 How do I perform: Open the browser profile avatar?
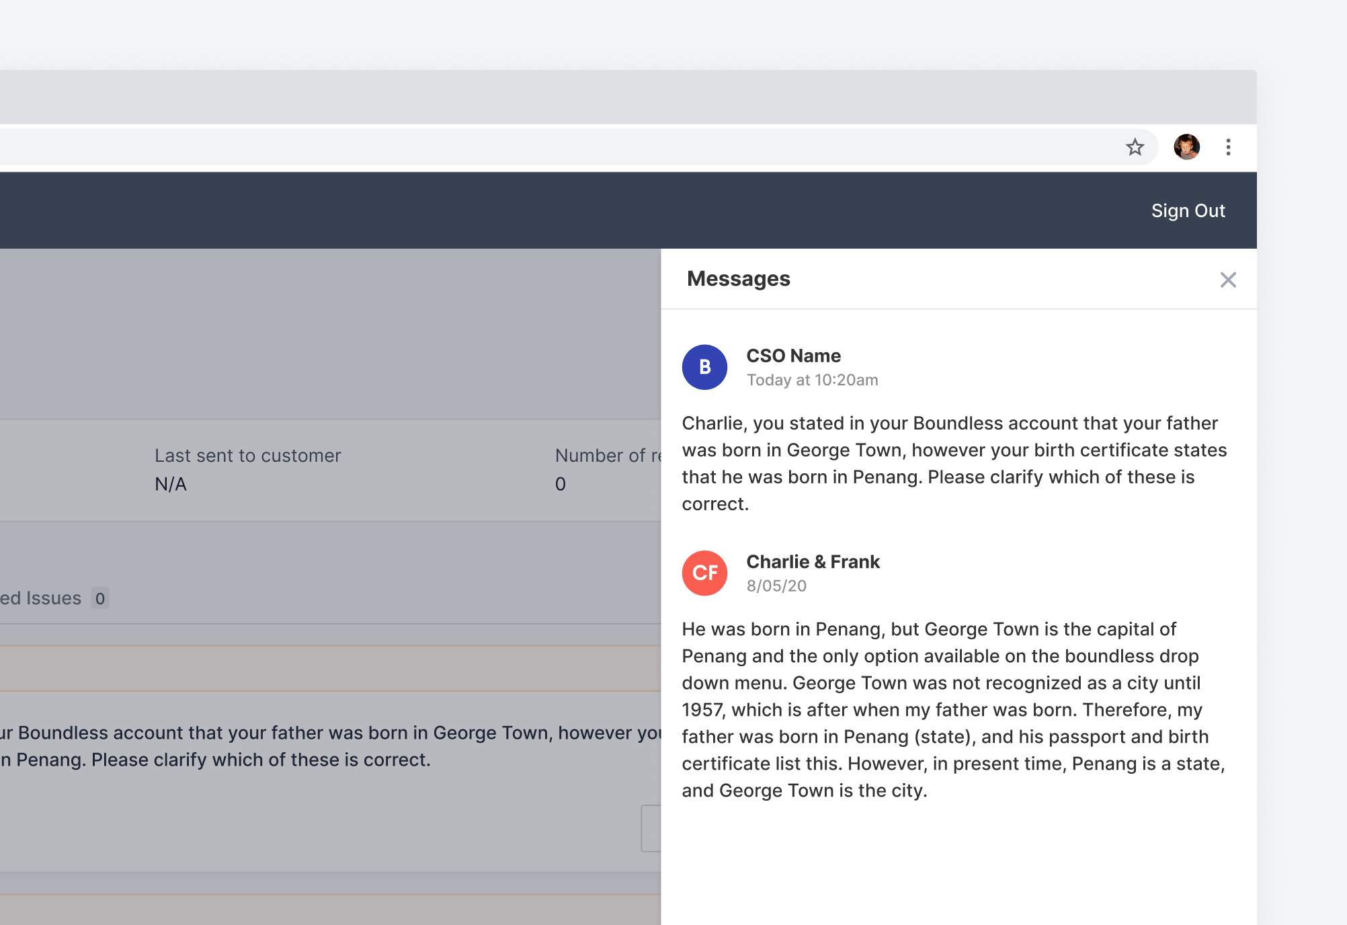pos(1186,147)
